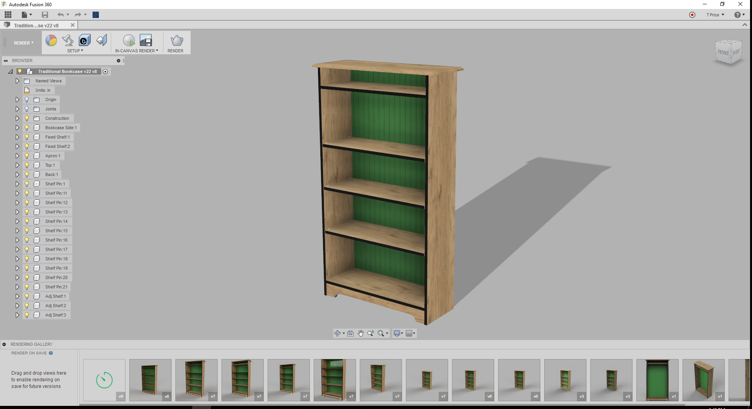
Task: Start the In-Canvas Render
Action: 129,40
